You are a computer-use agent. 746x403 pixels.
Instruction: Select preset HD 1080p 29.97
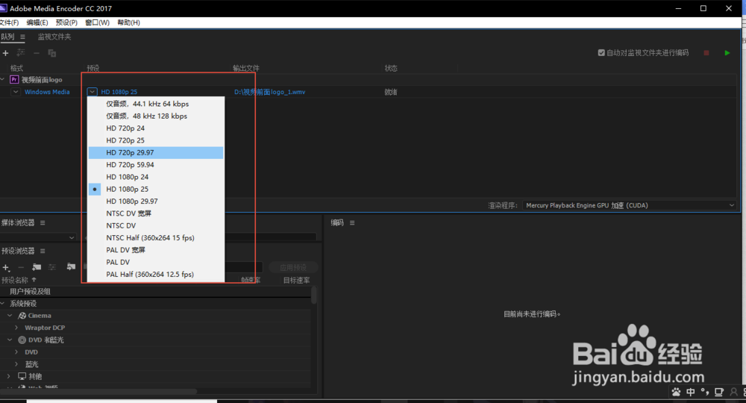click(156, 201)
